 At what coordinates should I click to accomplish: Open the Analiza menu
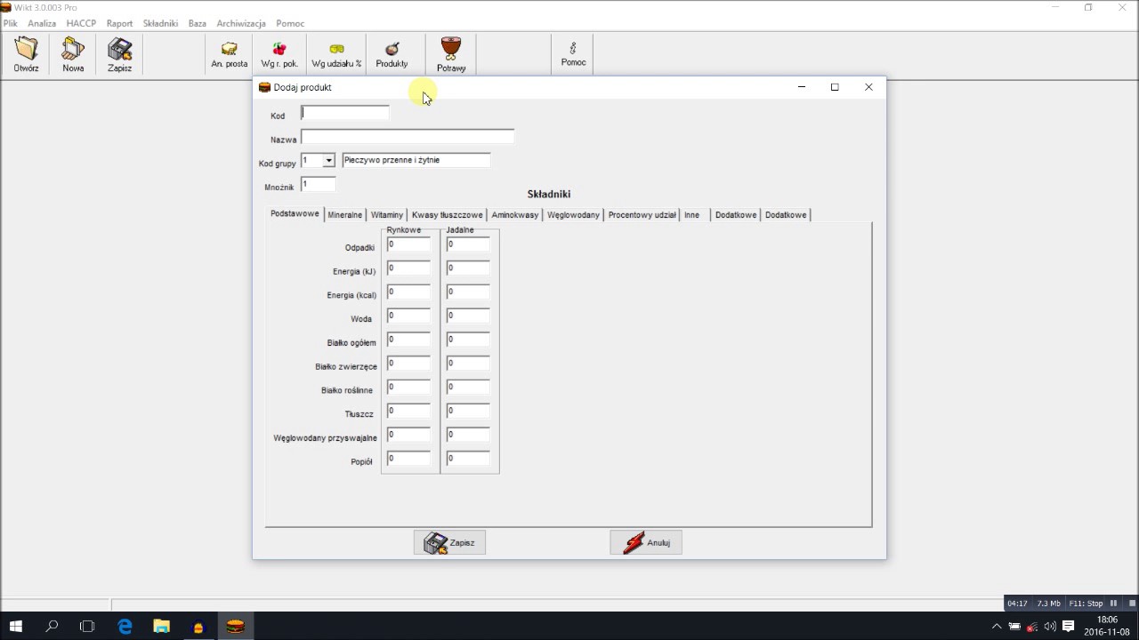42,23
